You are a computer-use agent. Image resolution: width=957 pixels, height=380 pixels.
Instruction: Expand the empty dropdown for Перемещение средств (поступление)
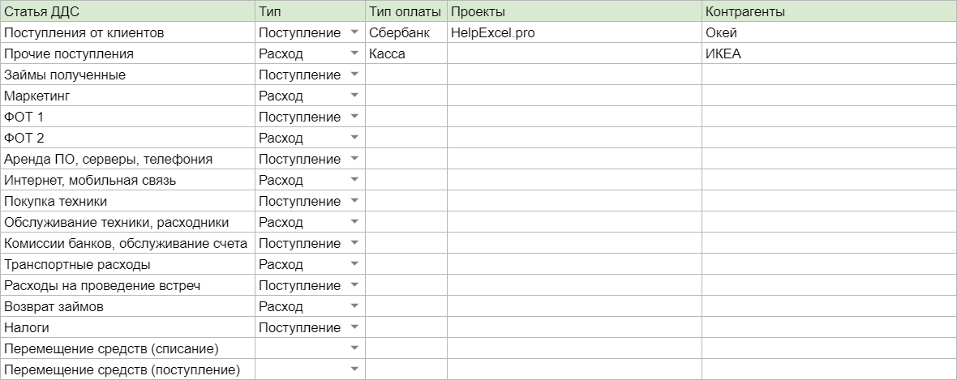(354, 369)
